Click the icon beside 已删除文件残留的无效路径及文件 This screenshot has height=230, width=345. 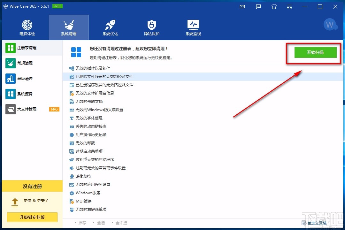coord(72,77)
